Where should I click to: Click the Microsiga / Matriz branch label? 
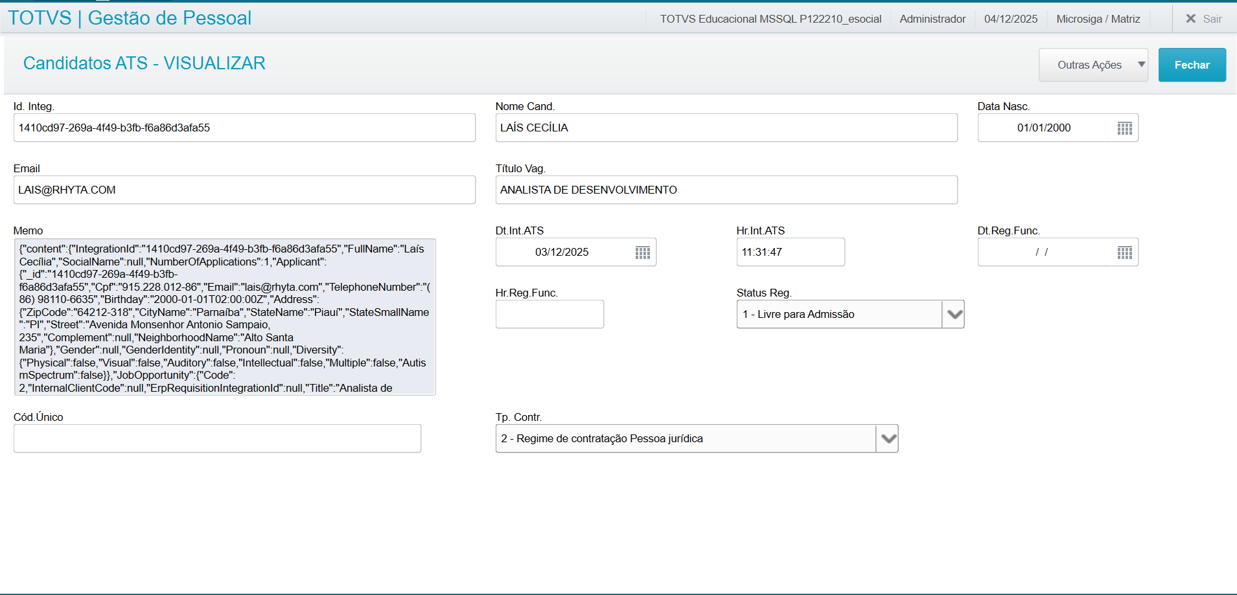point(1098,19)
